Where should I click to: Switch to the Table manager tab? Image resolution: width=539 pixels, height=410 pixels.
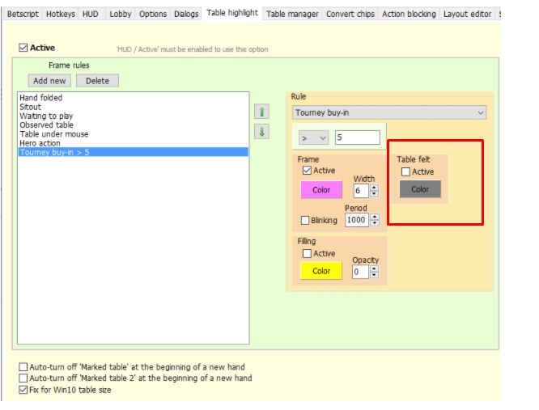click(292, 14)
